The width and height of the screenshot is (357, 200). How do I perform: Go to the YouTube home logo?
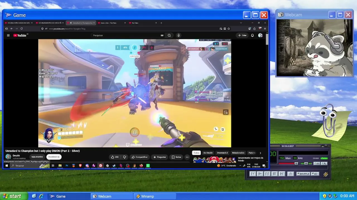pos(20,35)
